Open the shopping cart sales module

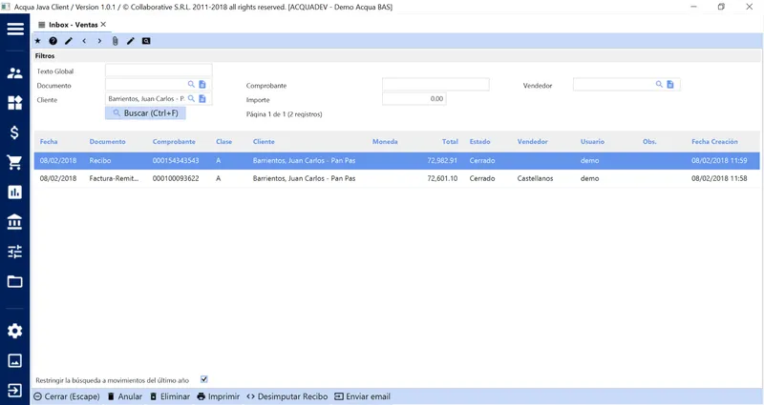[x=15, y=162]
